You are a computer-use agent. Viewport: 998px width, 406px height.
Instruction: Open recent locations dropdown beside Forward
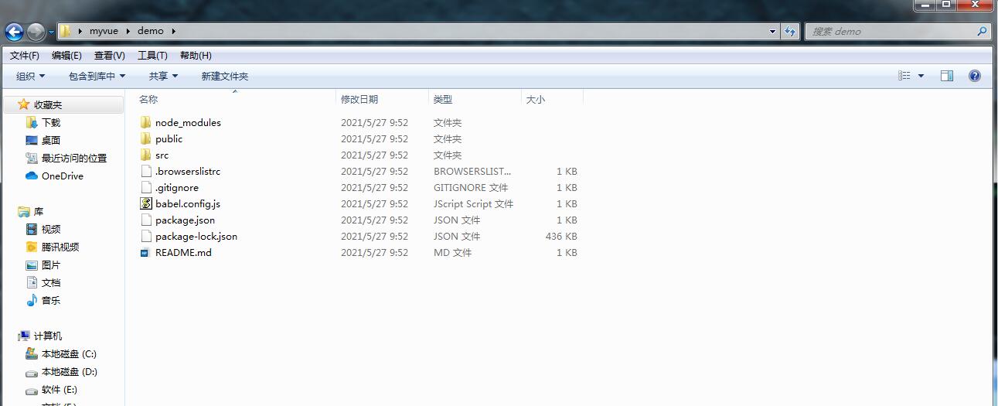tap(52, 32)
